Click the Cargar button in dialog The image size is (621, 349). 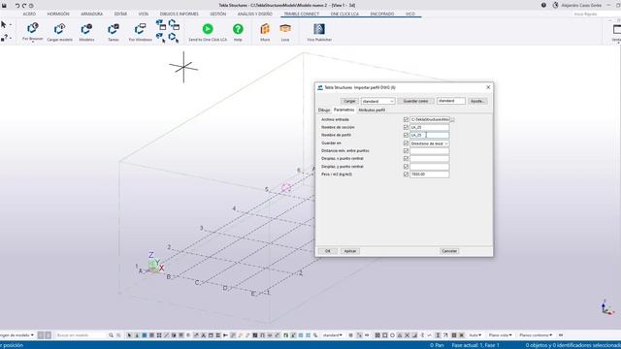pos(349,101)
